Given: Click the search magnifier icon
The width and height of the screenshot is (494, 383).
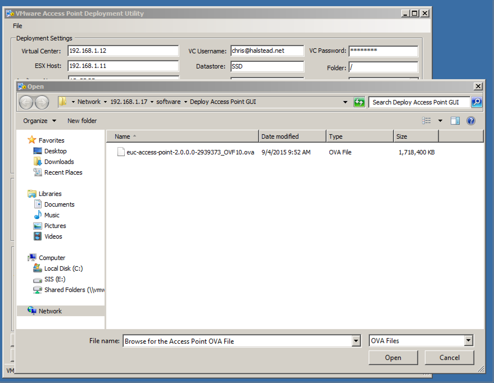Looking at the screenshot, I should pyautogui.click(x=477, y=102).
